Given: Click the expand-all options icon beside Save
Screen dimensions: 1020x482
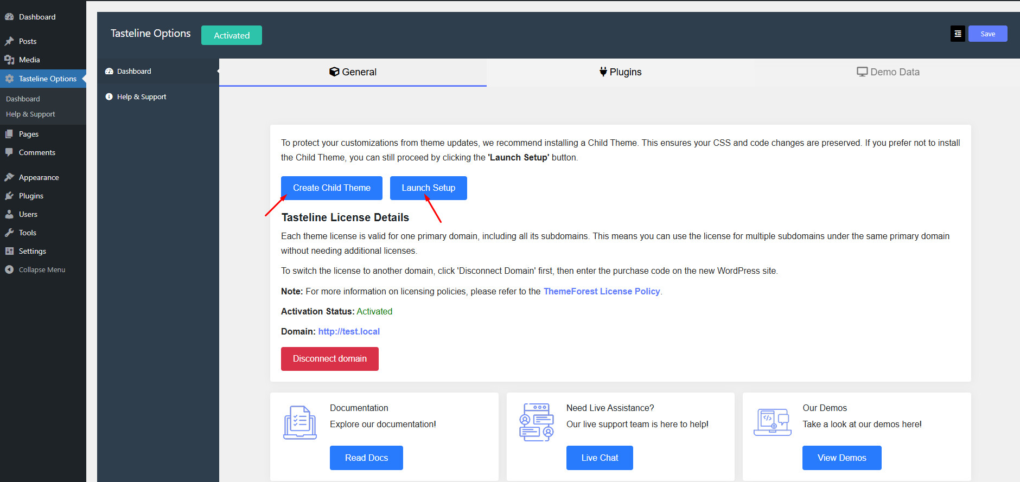Looking at the screenshot, I should [958, 34].
